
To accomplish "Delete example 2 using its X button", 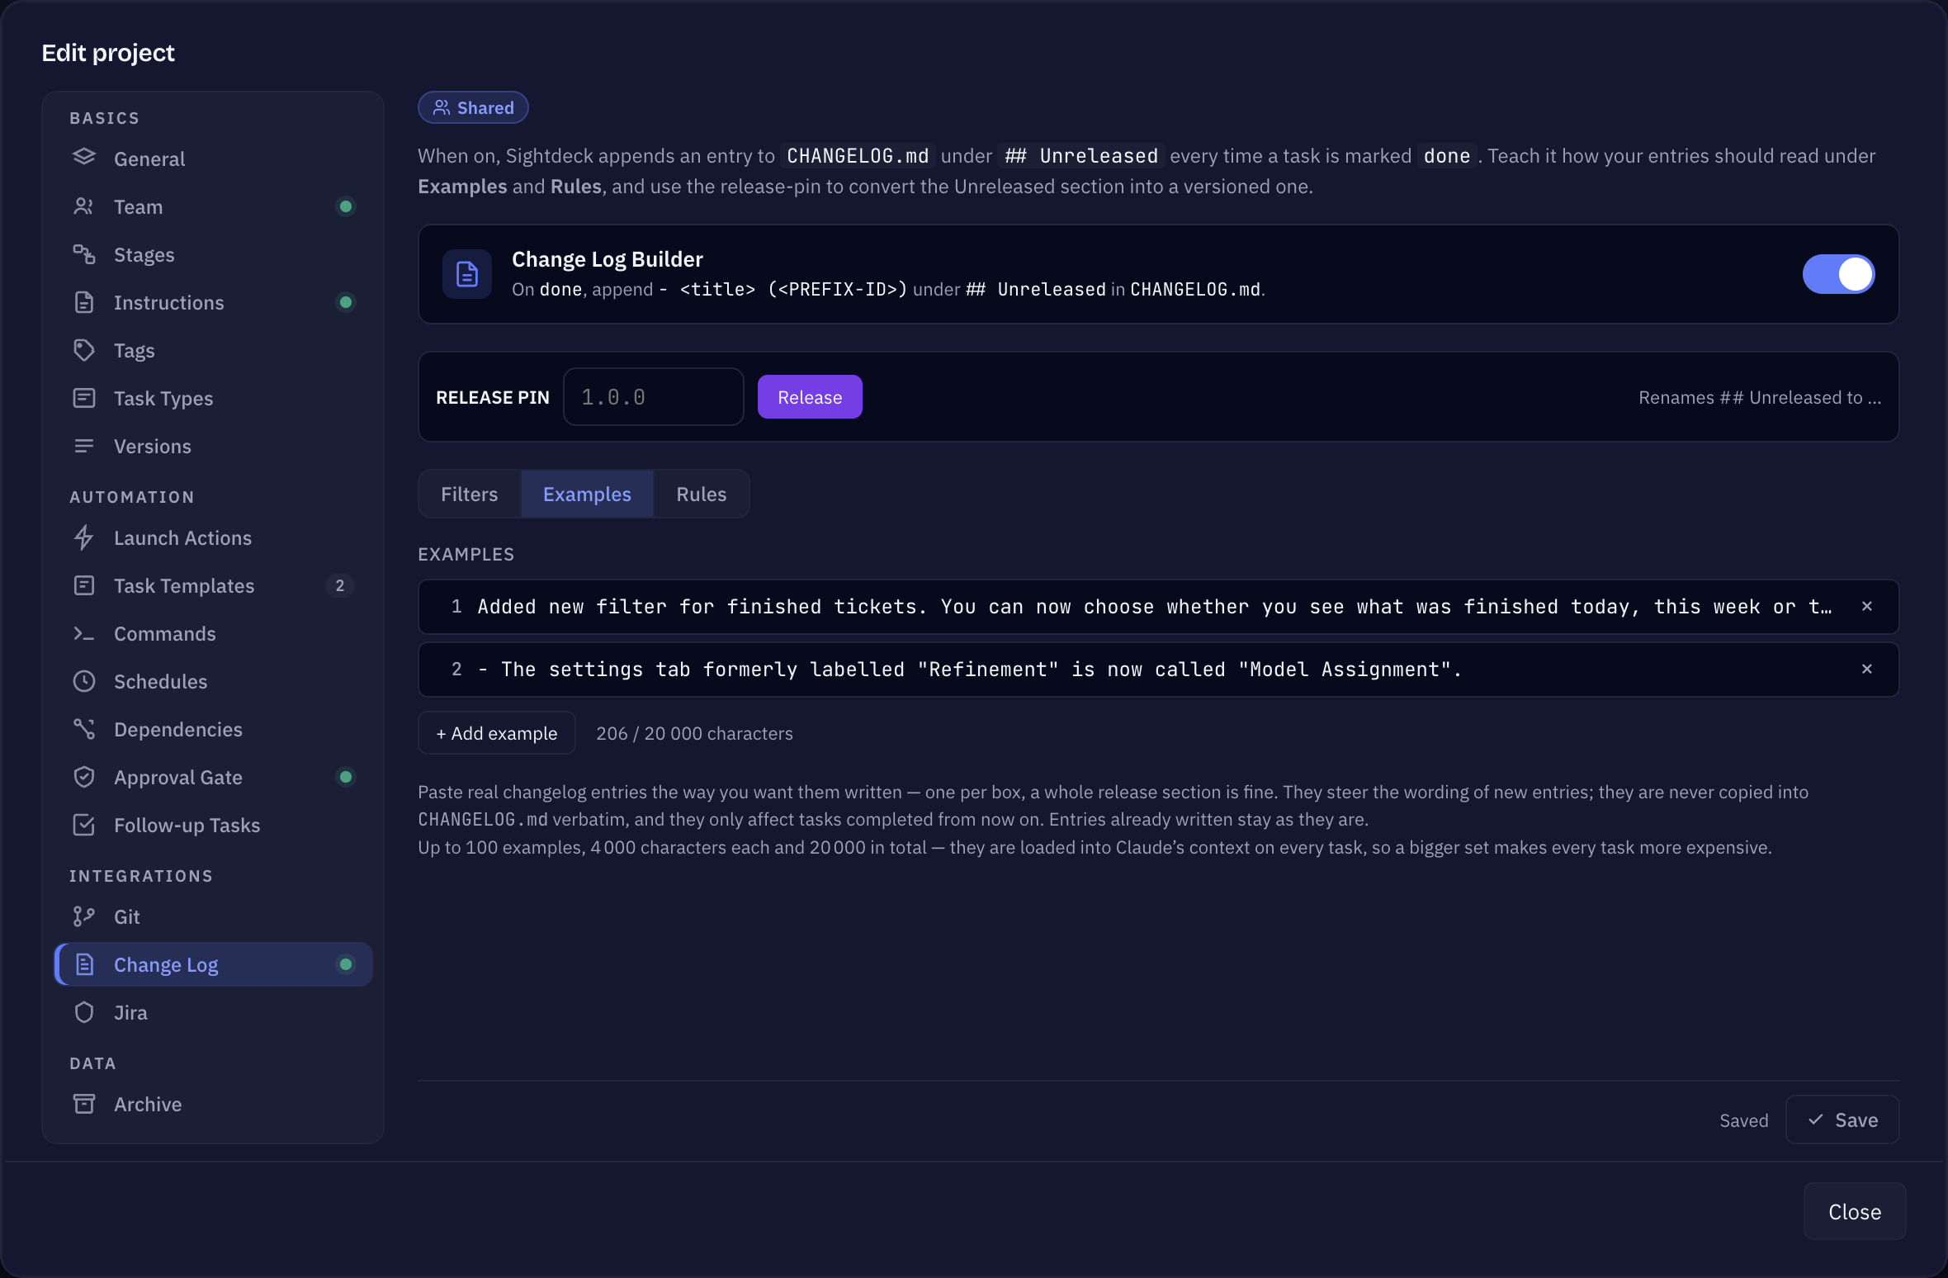I will [x=1867, y=669].
